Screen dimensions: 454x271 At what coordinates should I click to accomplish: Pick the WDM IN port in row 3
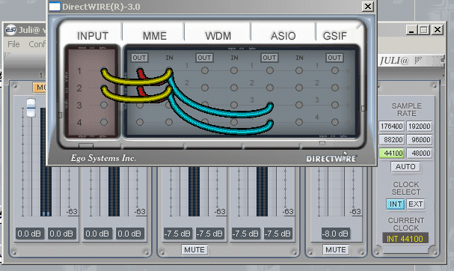234,105
